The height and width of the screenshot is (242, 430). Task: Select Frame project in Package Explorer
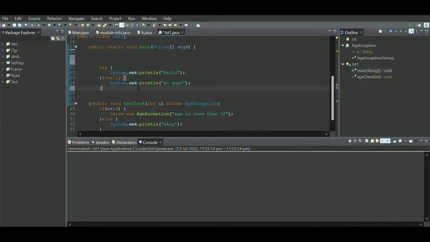(x=16, y=69)
